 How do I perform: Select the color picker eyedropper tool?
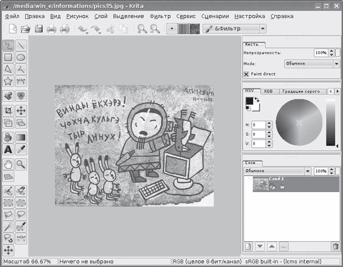[21, 149]
